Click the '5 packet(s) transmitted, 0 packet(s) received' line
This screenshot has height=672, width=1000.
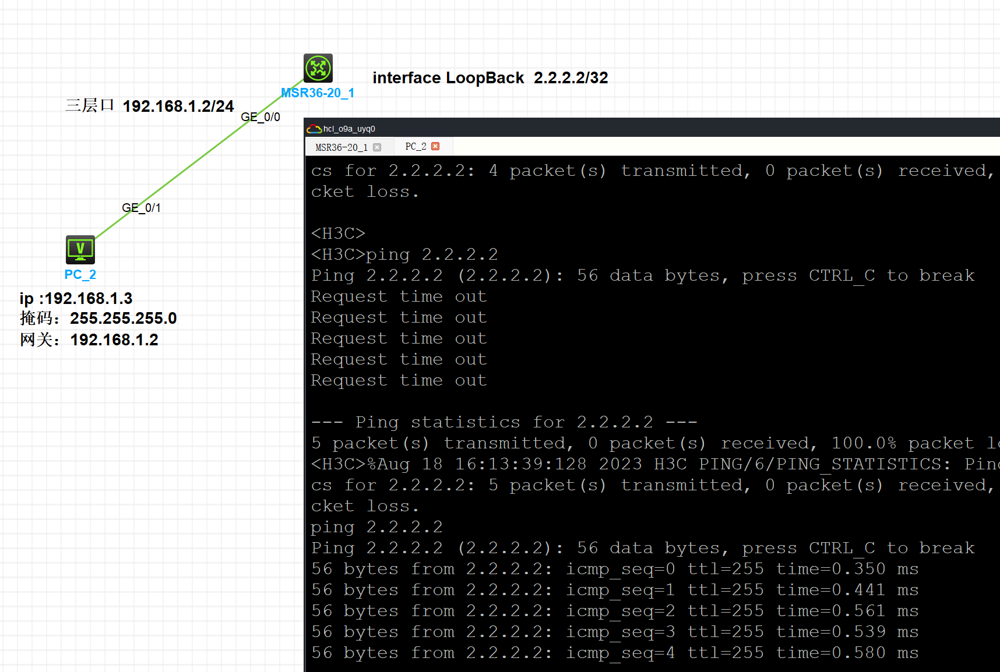(655, 443)
